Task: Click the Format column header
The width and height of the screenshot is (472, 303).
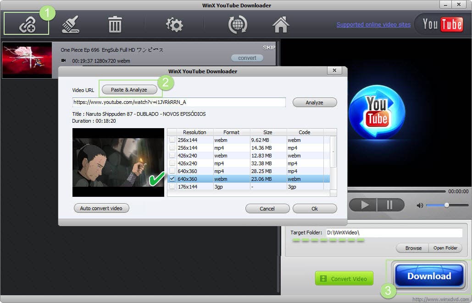Action: 231,132
